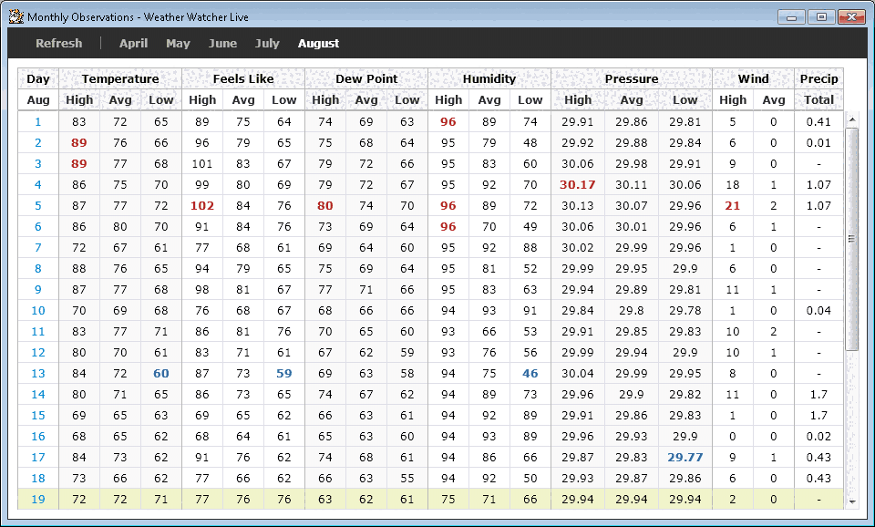The width and height of the screenshot is (875, 527).
Task: Click the scroll up arrow of table
Action: [x=852, y=119]
